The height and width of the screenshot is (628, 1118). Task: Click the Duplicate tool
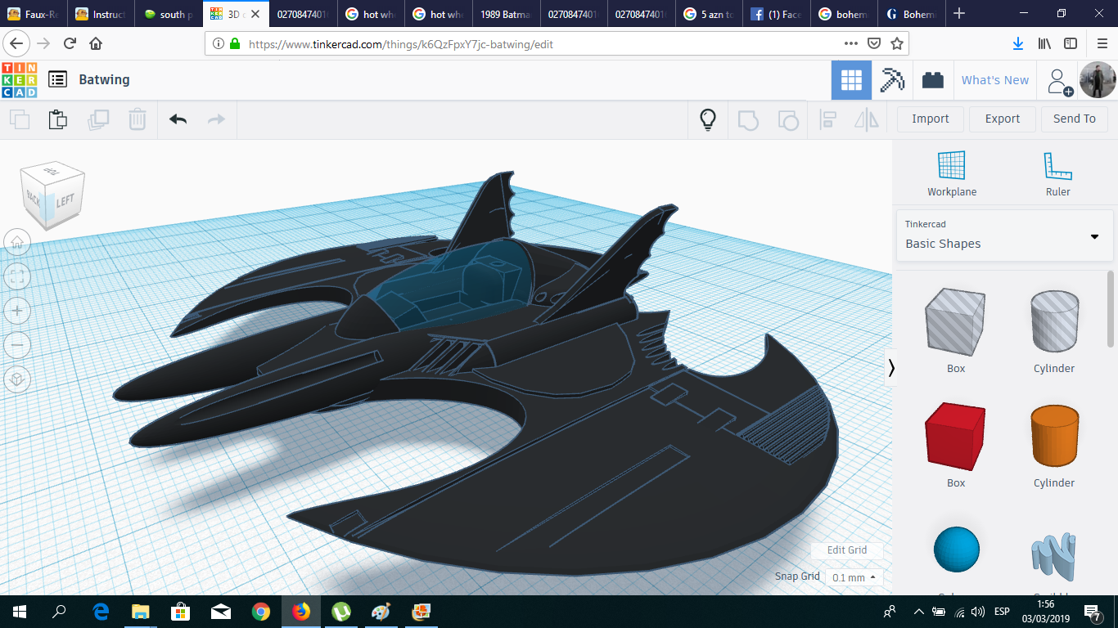[98, 119]
